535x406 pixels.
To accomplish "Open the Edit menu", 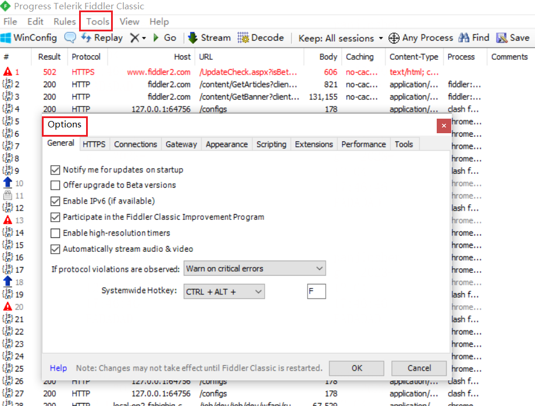I will [x=35, y=22].
